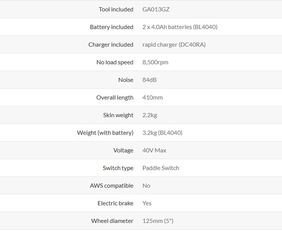
Task: Click the "3.2kg (BL4040)" value
Action: pyautogui.click(x=162, y=133)
